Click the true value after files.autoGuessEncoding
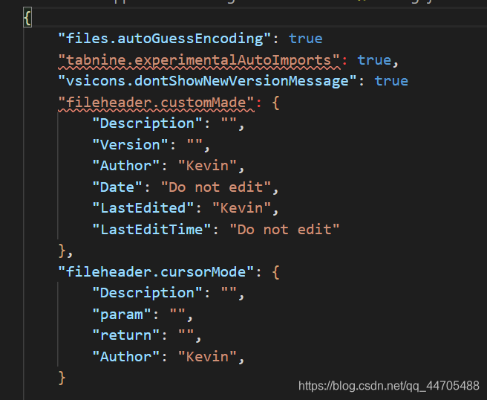Image resolution: width=487 pixels, height=400 pixels. (x=306, y=39)
